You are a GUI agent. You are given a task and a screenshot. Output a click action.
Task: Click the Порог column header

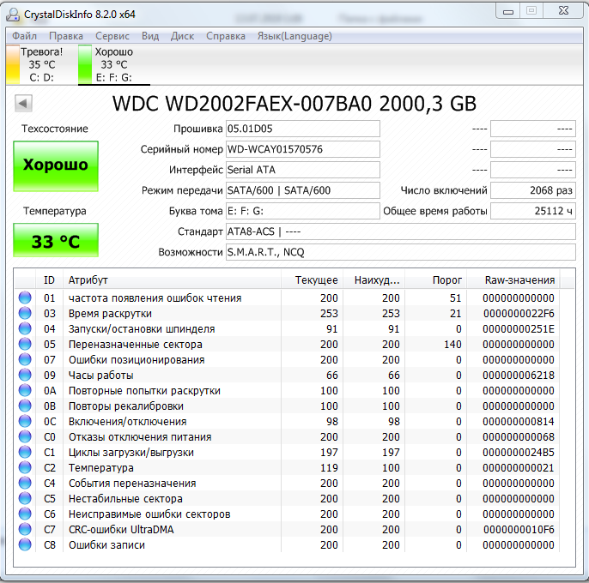436,279
